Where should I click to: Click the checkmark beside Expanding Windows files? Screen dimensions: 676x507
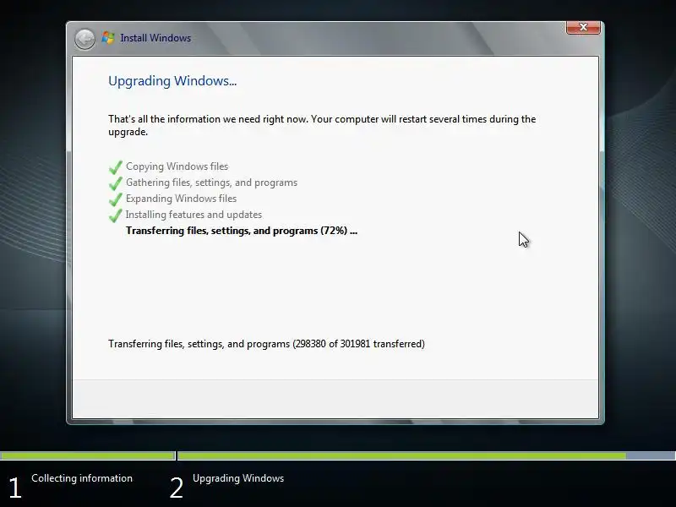pos(116,199)
